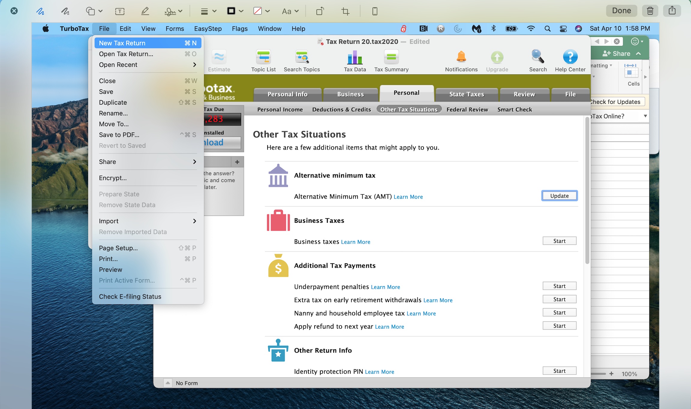This screenshot has width=691, height=409.
Task: Click Start for Underpayment penalties
Action: point(559,286)
